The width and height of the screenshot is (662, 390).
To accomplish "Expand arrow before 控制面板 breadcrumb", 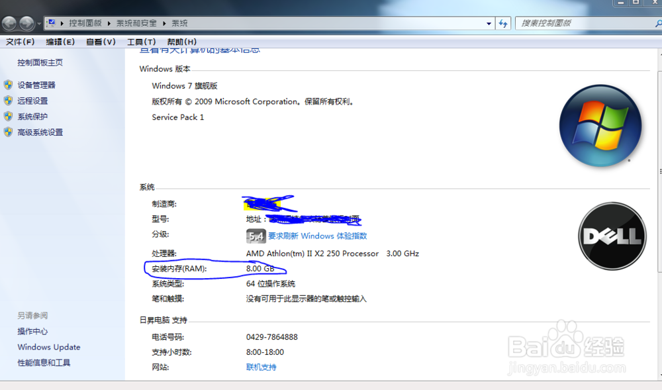I will (x=62, y=23).
